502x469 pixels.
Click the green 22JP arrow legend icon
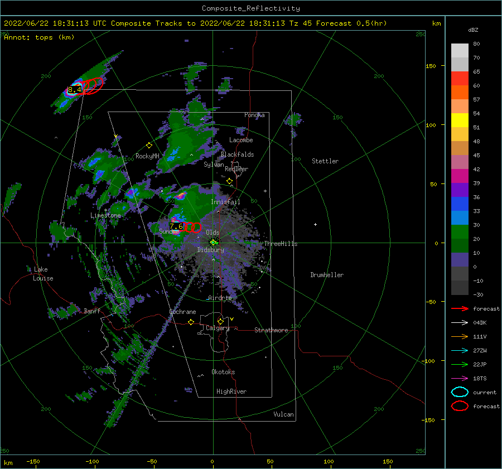pos(460,364)
